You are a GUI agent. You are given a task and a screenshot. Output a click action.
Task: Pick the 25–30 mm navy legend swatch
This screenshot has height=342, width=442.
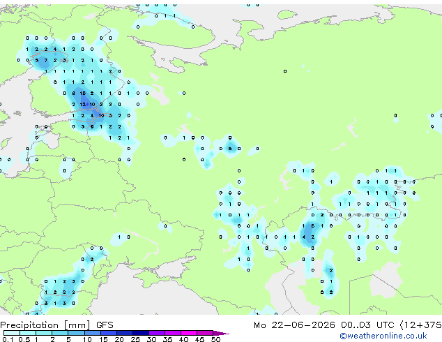pos(141,333)
